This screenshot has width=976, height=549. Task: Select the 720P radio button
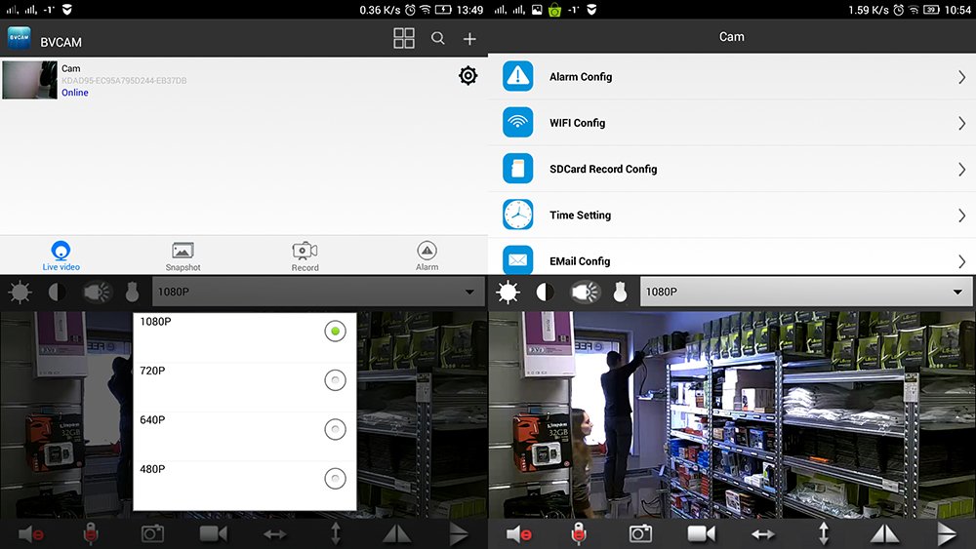[335, 380]
